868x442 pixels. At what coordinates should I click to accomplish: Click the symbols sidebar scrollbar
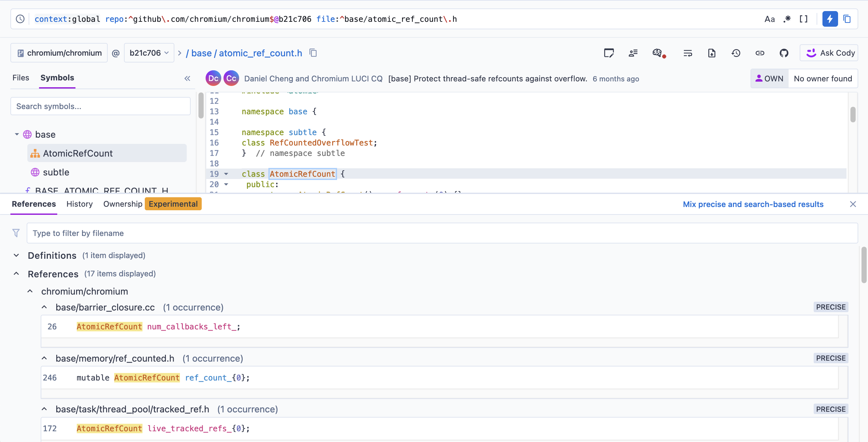pos(201,105)
